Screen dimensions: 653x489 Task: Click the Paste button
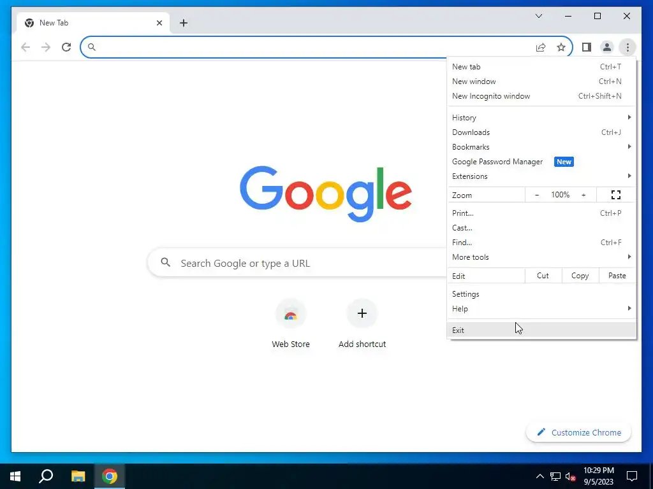click(x=617, y=276)
